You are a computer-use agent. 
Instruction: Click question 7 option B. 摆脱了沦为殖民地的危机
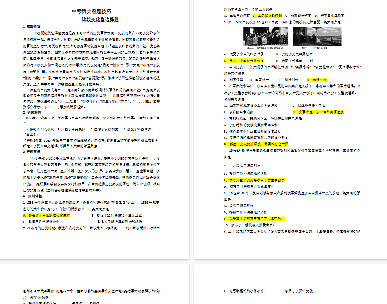[246, 174]
